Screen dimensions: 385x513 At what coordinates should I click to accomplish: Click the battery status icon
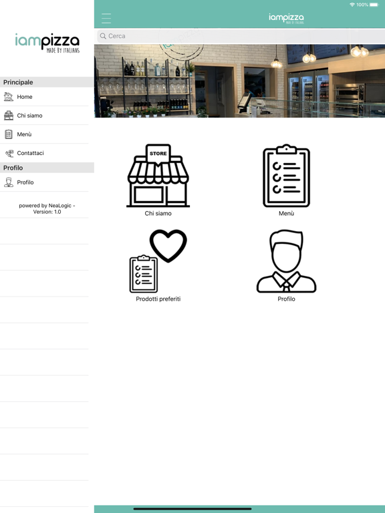click(x=374, y=5)
